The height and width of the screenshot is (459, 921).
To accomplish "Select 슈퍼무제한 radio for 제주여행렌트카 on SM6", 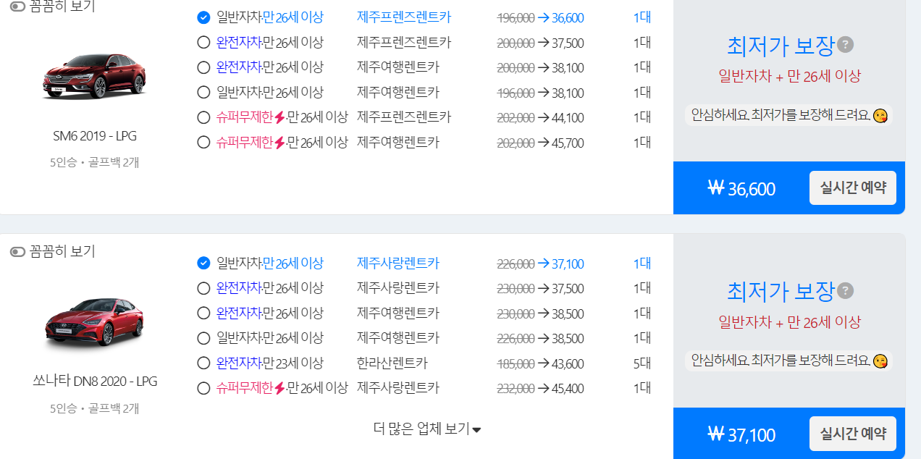I will pos(203,142).
